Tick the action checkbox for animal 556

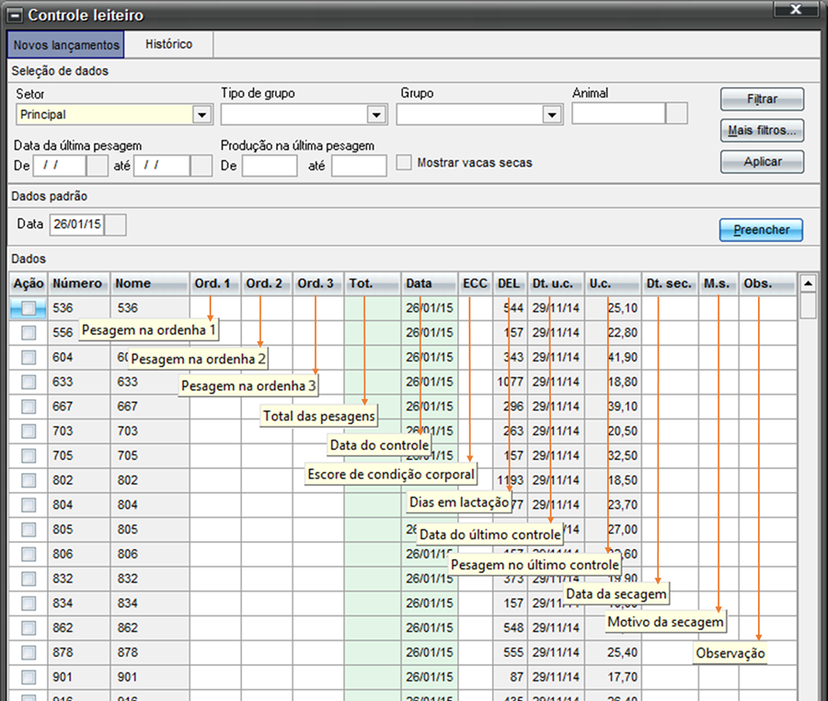pos(29,332)
